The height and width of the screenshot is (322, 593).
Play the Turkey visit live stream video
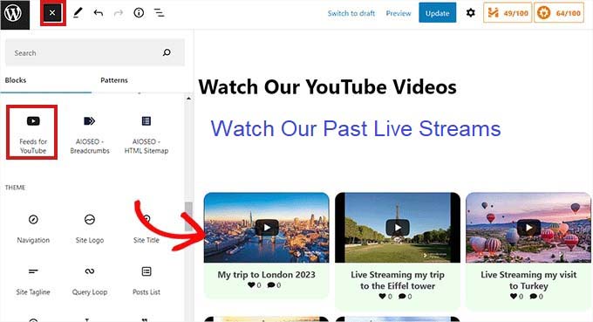[528, 228]
